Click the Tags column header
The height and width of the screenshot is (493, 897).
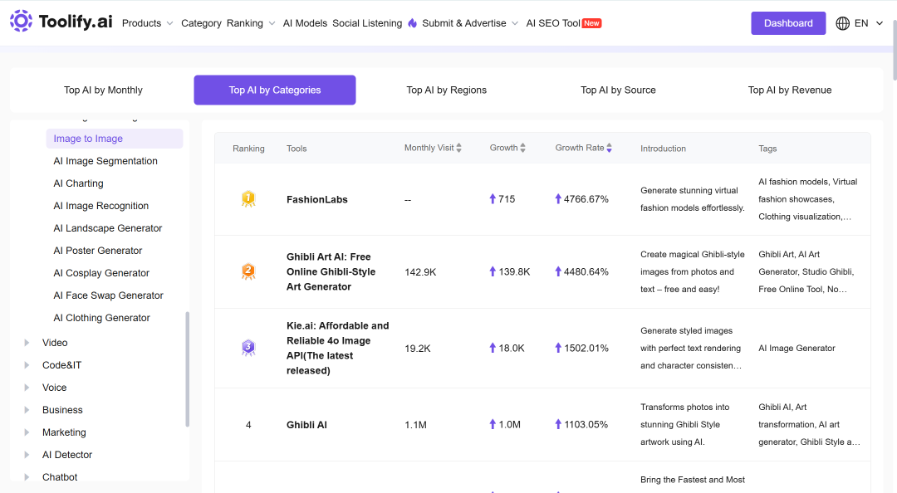(767, 149)
